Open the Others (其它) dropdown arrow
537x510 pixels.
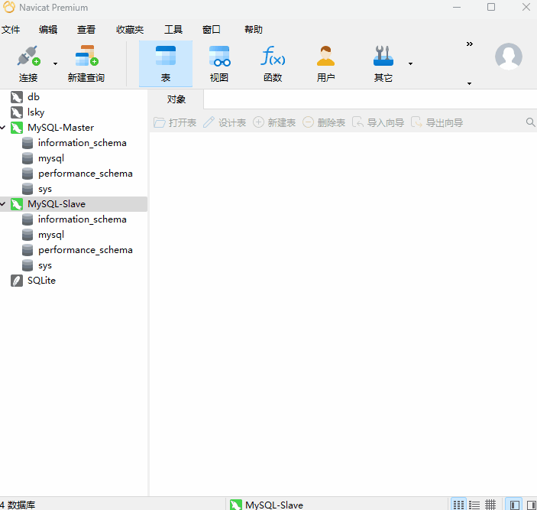(410, 63)
